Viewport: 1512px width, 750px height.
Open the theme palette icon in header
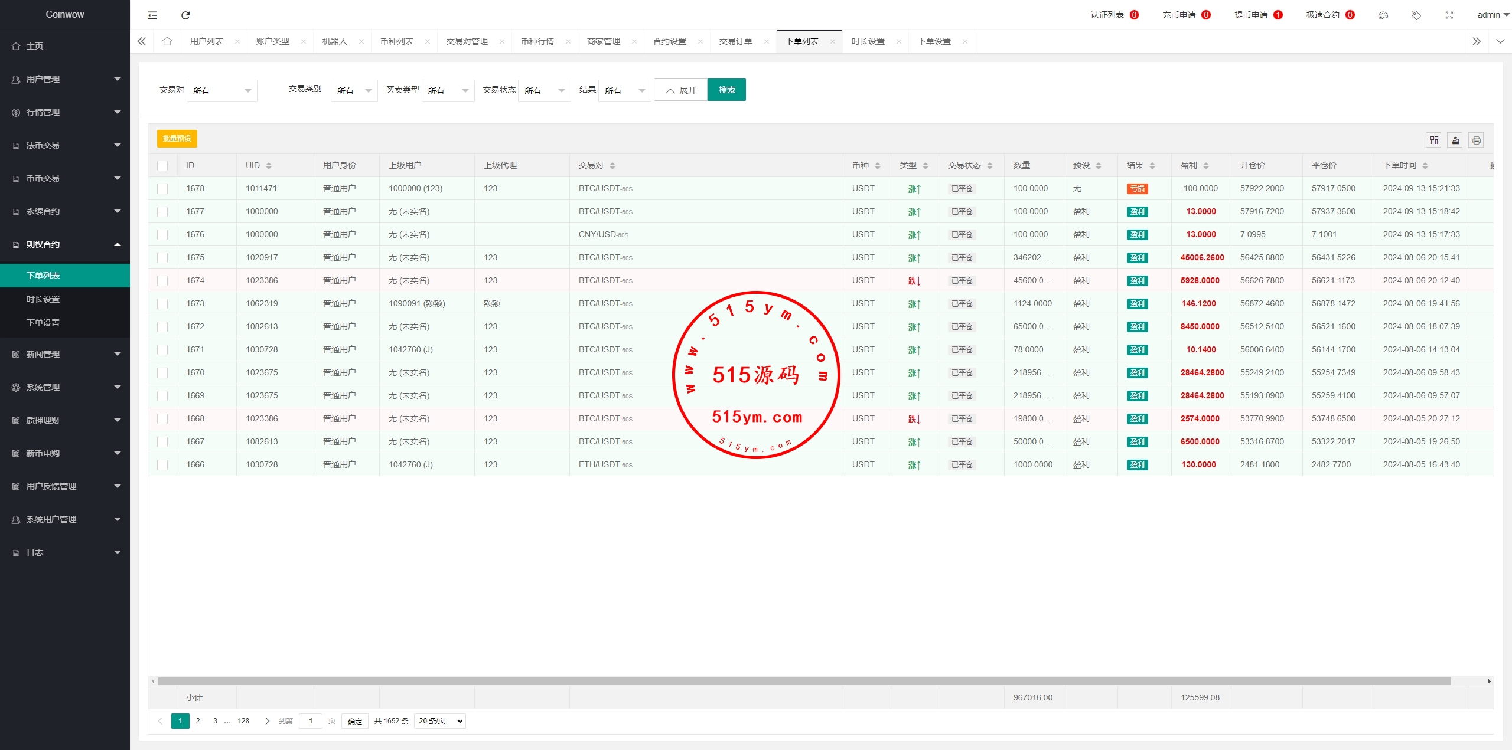pyautogui.click(x=1383, y=15)
